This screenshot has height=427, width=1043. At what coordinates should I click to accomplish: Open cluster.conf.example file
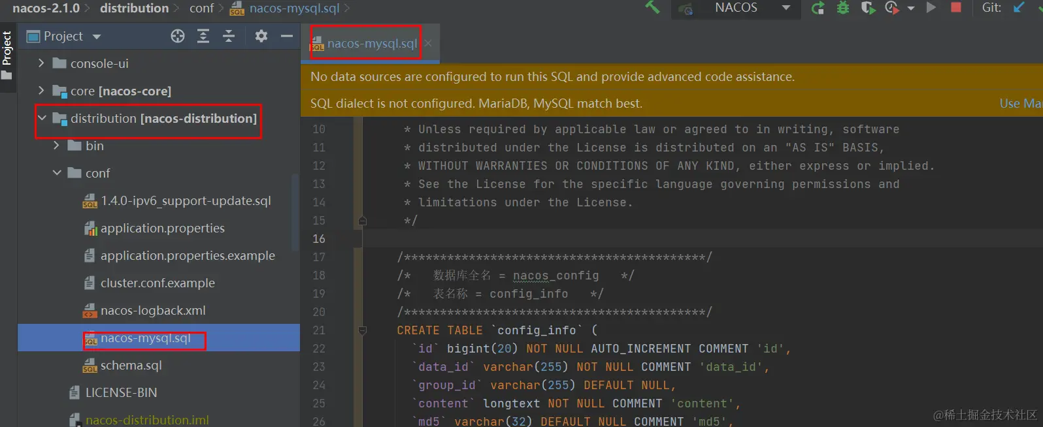tap(157, 283)
